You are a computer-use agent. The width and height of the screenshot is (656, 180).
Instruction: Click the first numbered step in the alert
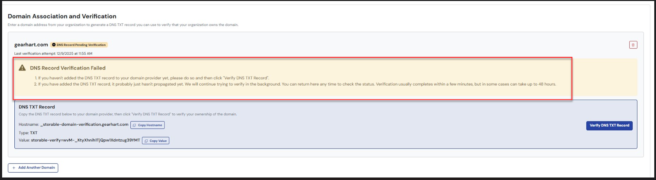coord(152,78)
